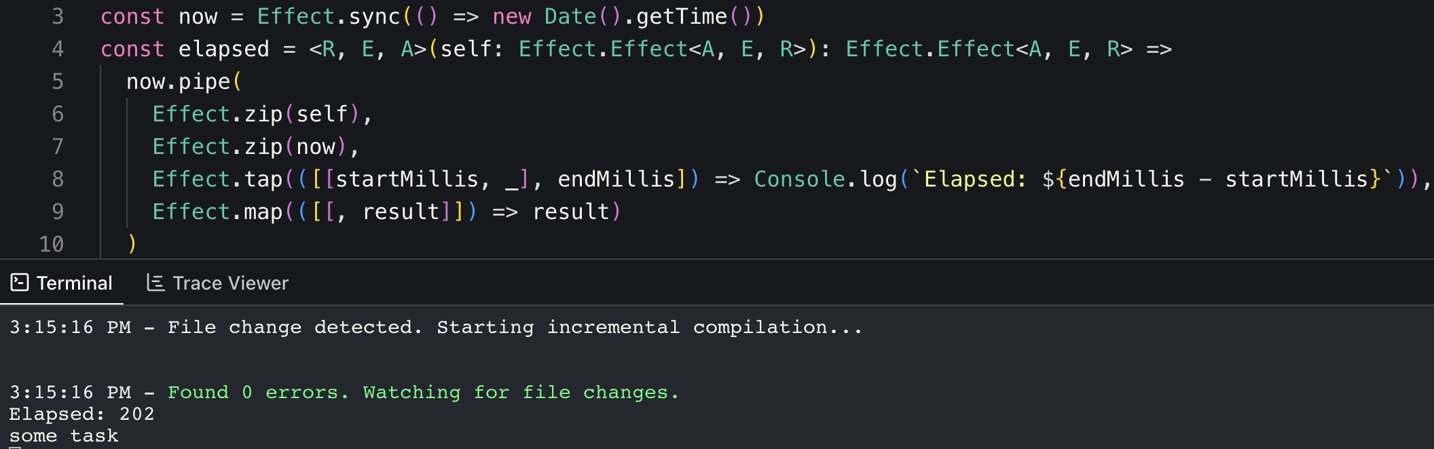Click 'getTime' method on line 3
The width and height of the screenshot is (1434, 449).
tap(682, 16)
